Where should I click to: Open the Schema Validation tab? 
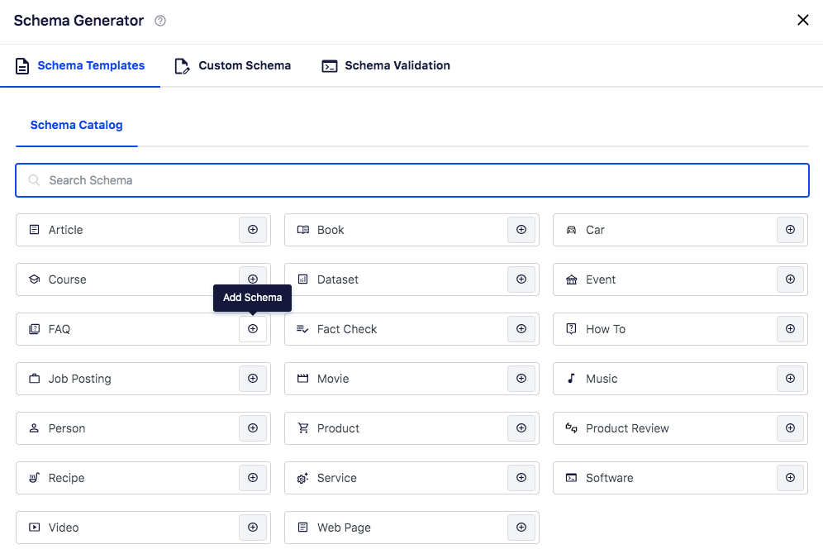click(386, 66)
